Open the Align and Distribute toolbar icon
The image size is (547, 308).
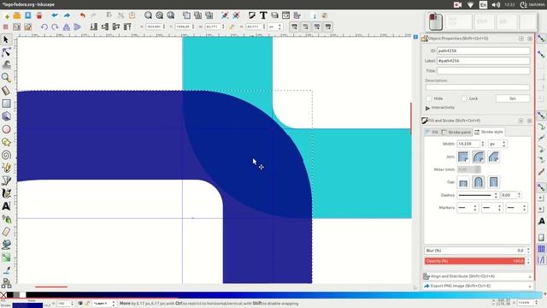297,15
